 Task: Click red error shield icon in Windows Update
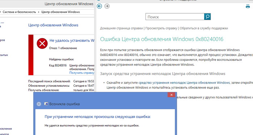coord(42,44)
